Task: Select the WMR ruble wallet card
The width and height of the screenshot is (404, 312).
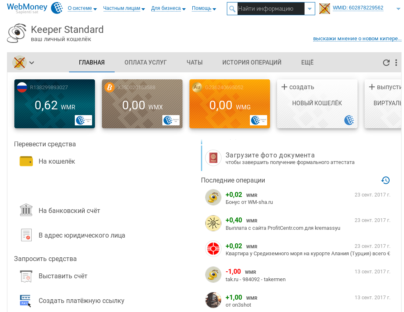Action: point(55,104)
